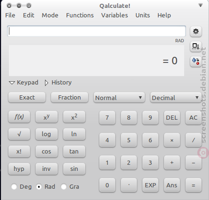Screen dimensions: 209x200
Task: Click the number 6 key
Action: (150, 140)
